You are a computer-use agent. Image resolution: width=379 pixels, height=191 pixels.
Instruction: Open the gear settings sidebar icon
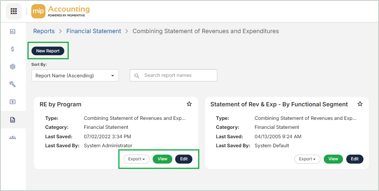(13, 67)
